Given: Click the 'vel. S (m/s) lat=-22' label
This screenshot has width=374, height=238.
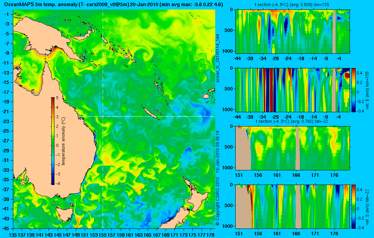Looking at the screenshot, I should pos(367,207).
